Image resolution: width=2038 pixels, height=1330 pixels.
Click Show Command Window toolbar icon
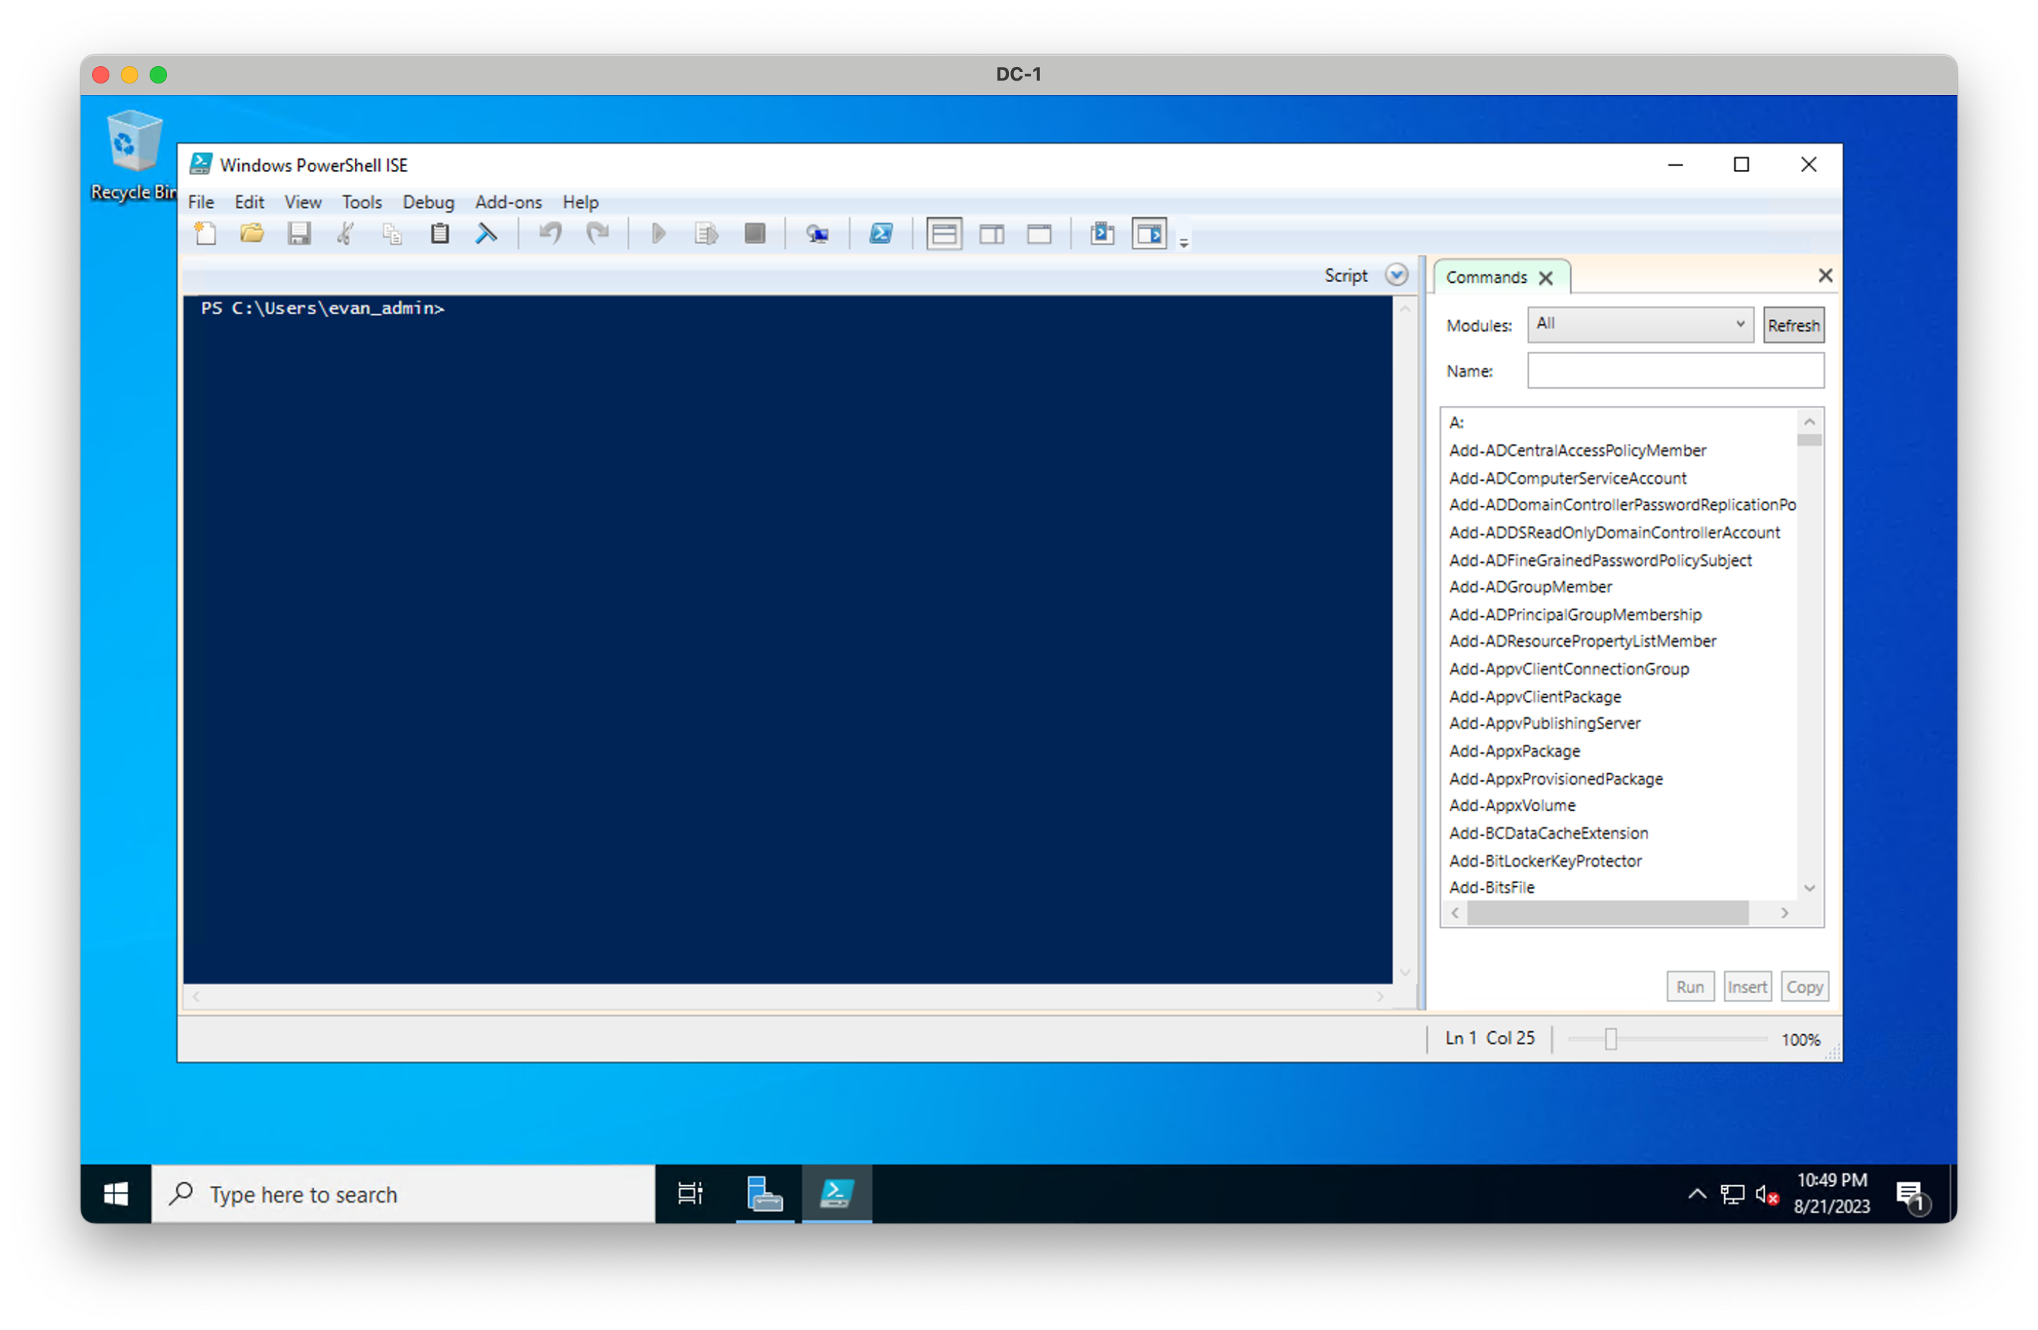pos(1102,234)
